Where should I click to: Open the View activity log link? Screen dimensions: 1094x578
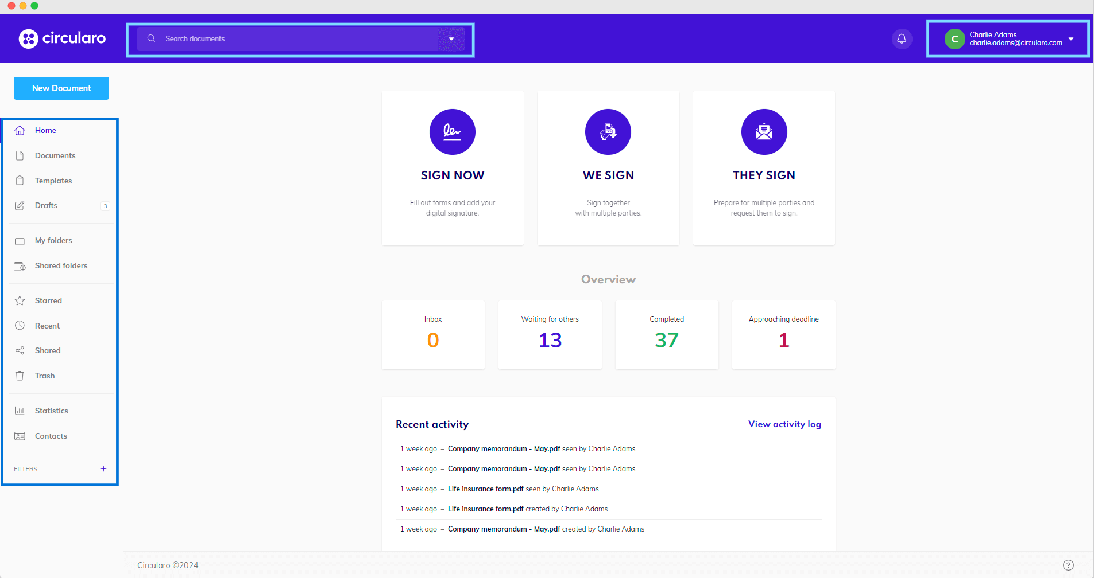[784, 424]
